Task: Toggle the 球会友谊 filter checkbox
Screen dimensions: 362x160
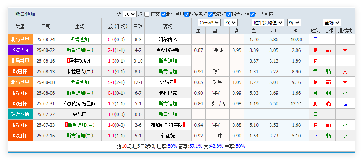Action: coord(229,14)
